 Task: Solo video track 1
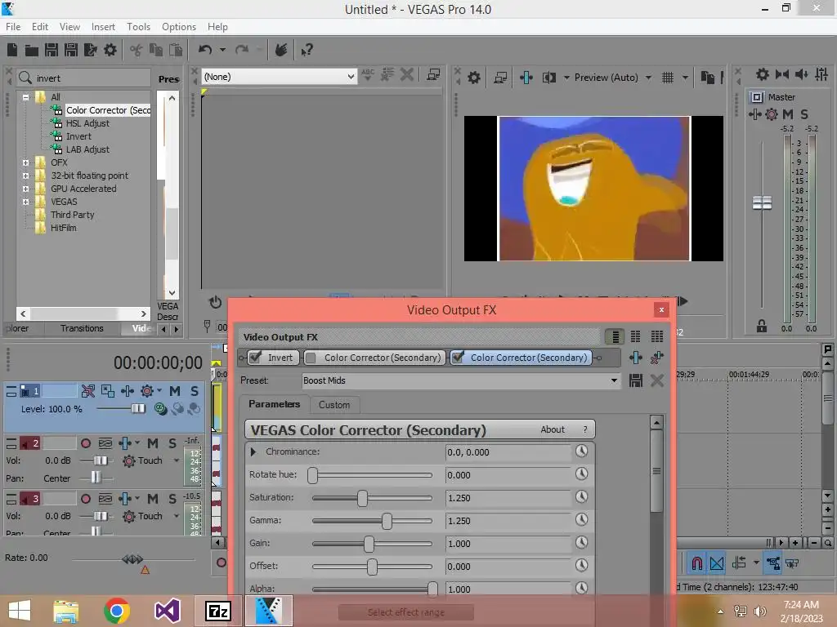195,391
